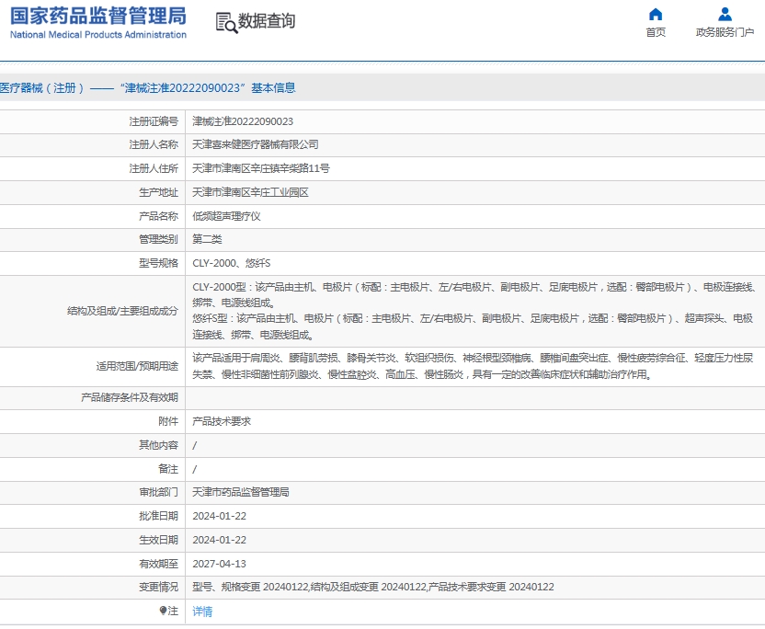Click the change record text 型号、规格变更 20240122
The width and height of the screenshot is (765, 629).
click(250, 587)
